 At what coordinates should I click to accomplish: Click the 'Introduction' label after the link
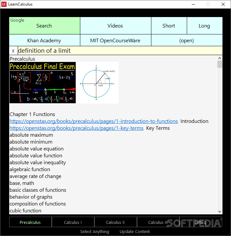[194, 121]
